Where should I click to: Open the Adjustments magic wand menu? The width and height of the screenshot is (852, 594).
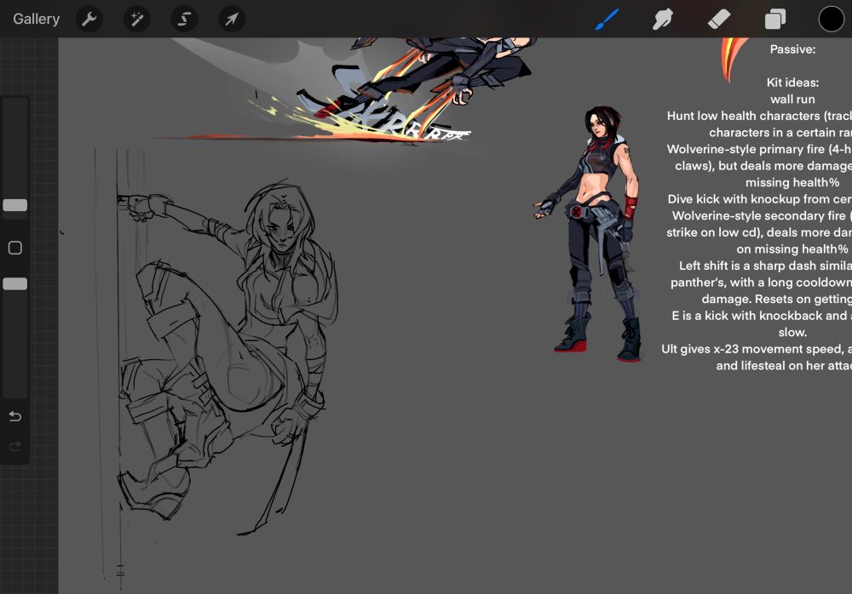click(x=136, y=19)
